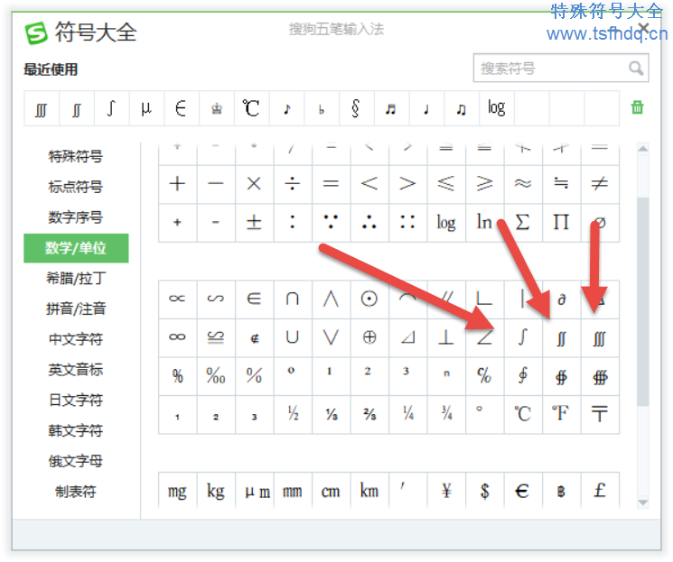Open the 拼音/注音 category

pyautogui.click(x=76, y=309)
